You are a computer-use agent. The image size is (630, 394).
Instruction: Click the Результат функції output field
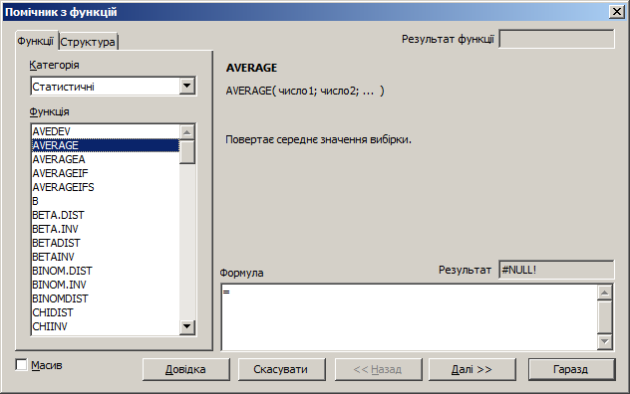click(556, 39)
